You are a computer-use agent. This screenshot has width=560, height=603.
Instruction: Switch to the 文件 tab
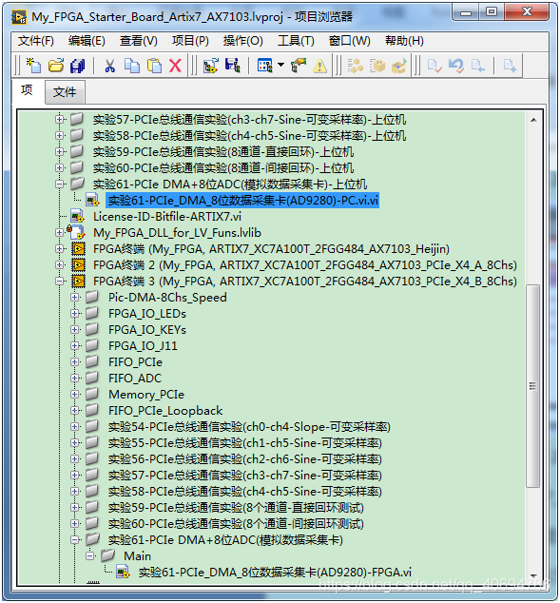(65, 92)
